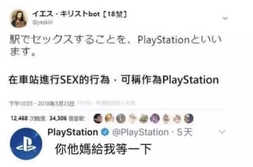Select the reply text 你他媽給我等一下

(103, 149)
